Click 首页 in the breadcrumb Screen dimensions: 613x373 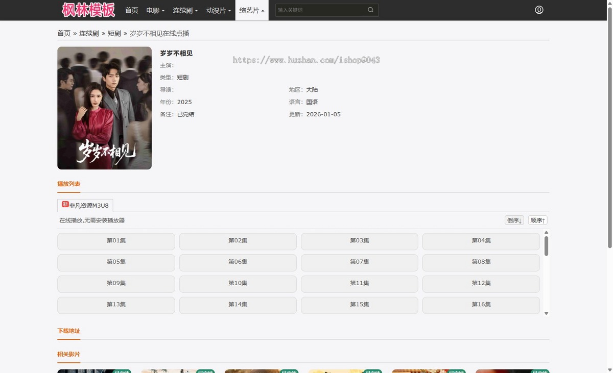tap(64, 33)
